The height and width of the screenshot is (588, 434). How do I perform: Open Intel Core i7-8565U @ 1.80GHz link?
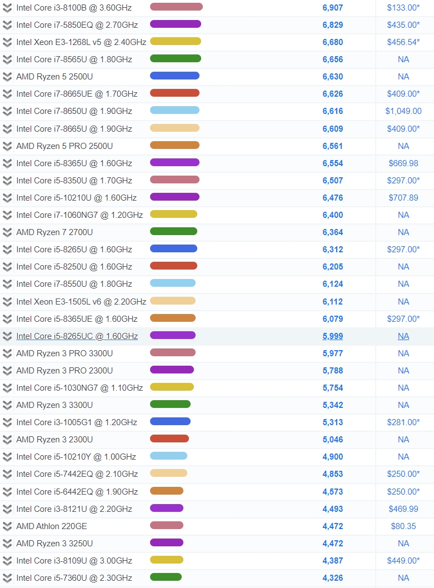coord(74,59)
